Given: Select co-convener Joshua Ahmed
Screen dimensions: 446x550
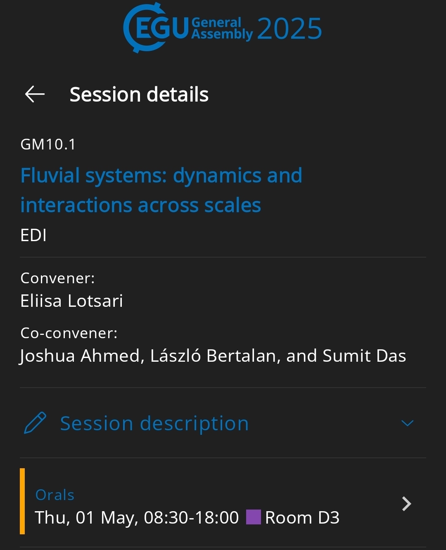Looking at the screenshot, I should (81, 356).
